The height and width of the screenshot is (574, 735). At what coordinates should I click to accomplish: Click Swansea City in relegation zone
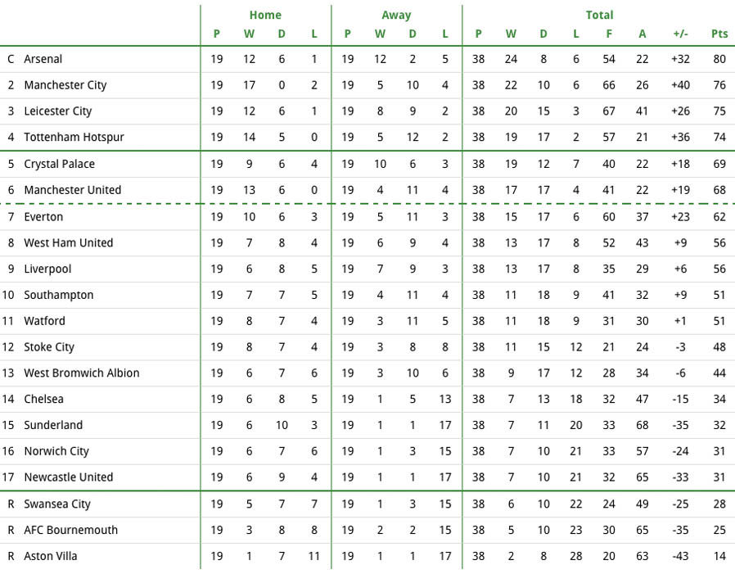click(57, 504)
